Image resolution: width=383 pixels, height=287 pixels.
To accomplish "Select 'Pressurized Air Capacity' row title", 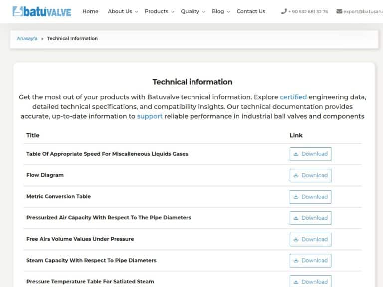I will (109, 218).
